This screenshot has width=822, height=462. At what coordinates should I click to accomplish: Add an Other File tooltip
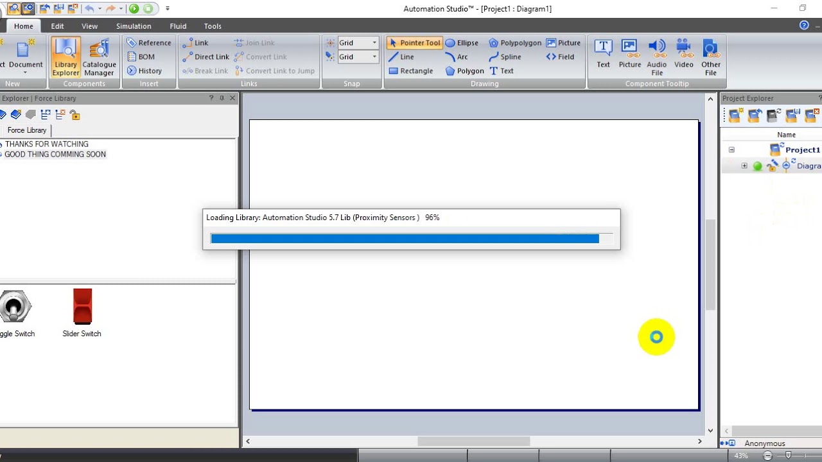pyautogui.click(x=711, y=57)
